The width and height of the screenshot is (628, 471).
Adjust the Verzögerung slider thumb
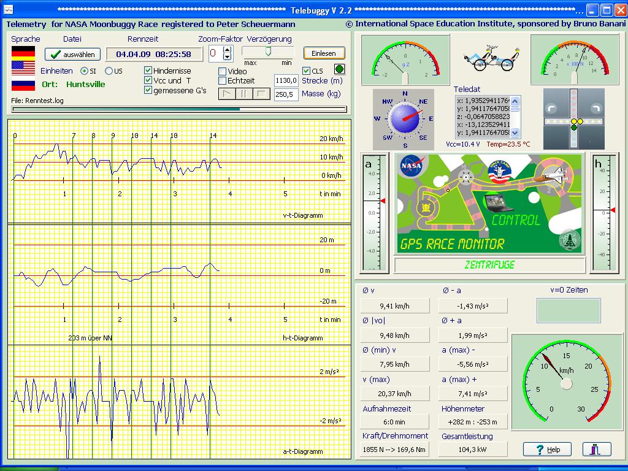pos(269,51)
